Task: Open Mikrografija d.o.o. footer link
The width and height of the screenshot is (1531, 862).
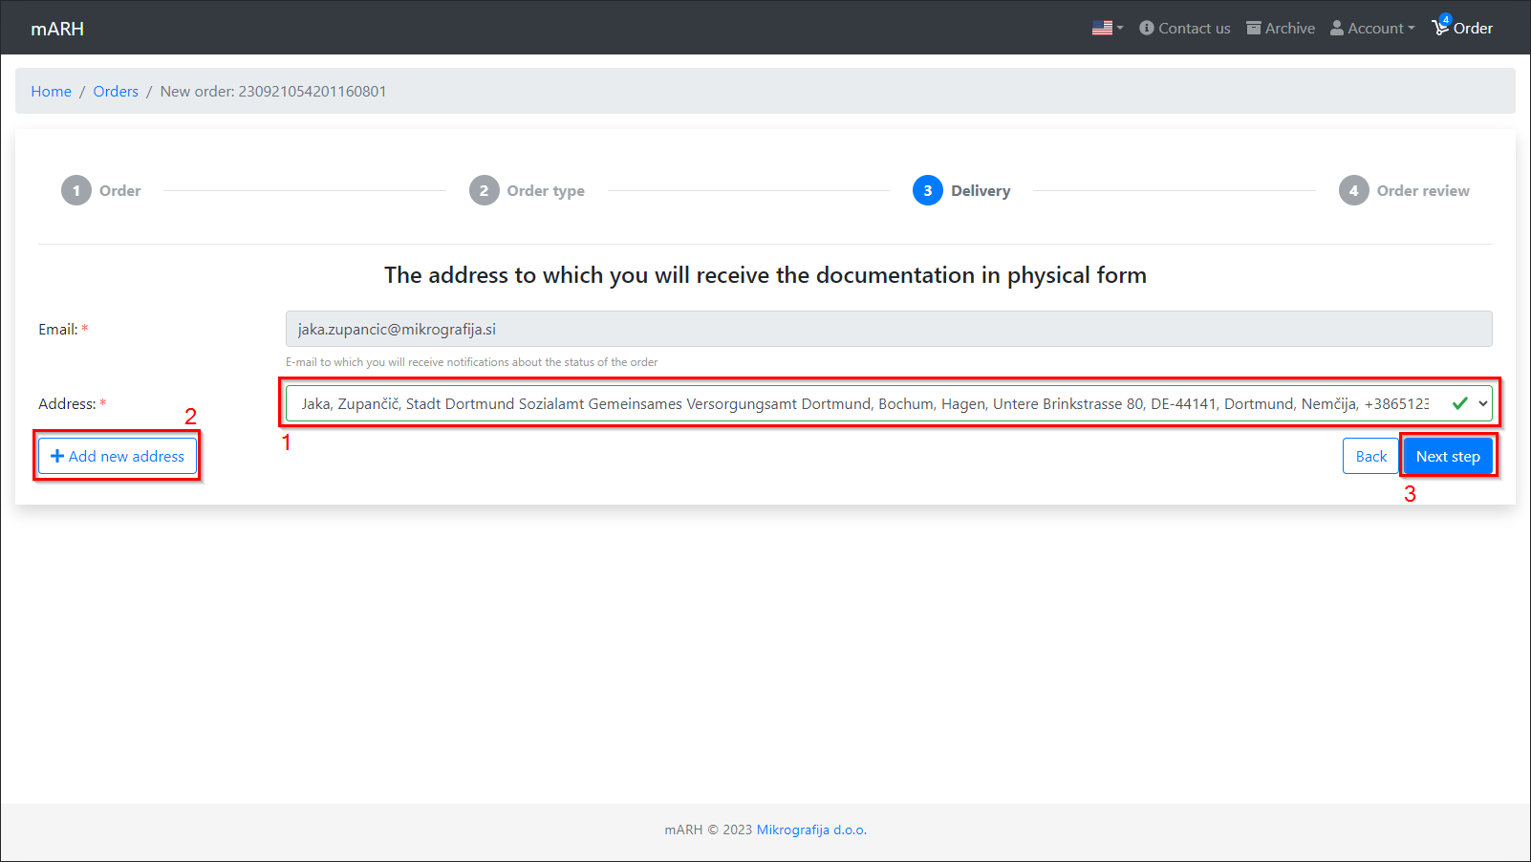Action: coord(811,830)
